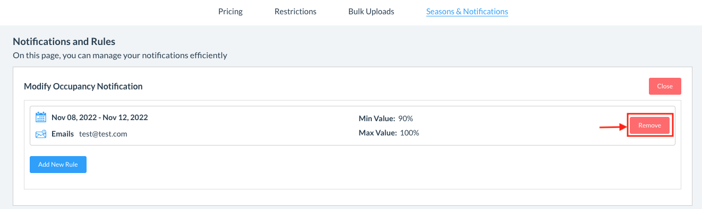Click the red arrow pointing to Remove
Image resolution: width=702 pixels, height=209 pixels.
pyautogui.click(x=613, y=126)
